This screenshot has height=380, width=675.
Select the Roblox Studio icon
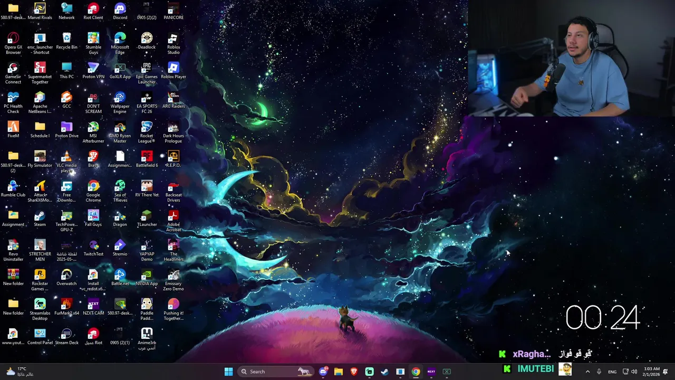point(173,43)
